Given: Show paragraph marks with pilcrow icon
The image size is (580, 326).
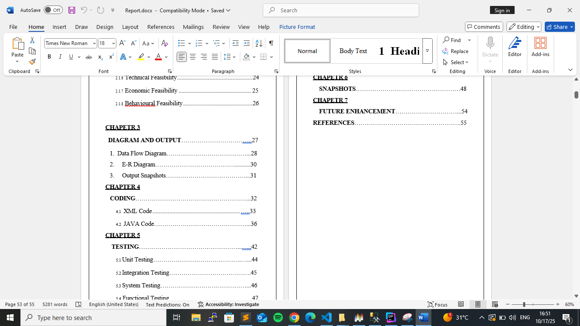Looking at the screenshot, I should pyautogui.click(x=271, y=43).
